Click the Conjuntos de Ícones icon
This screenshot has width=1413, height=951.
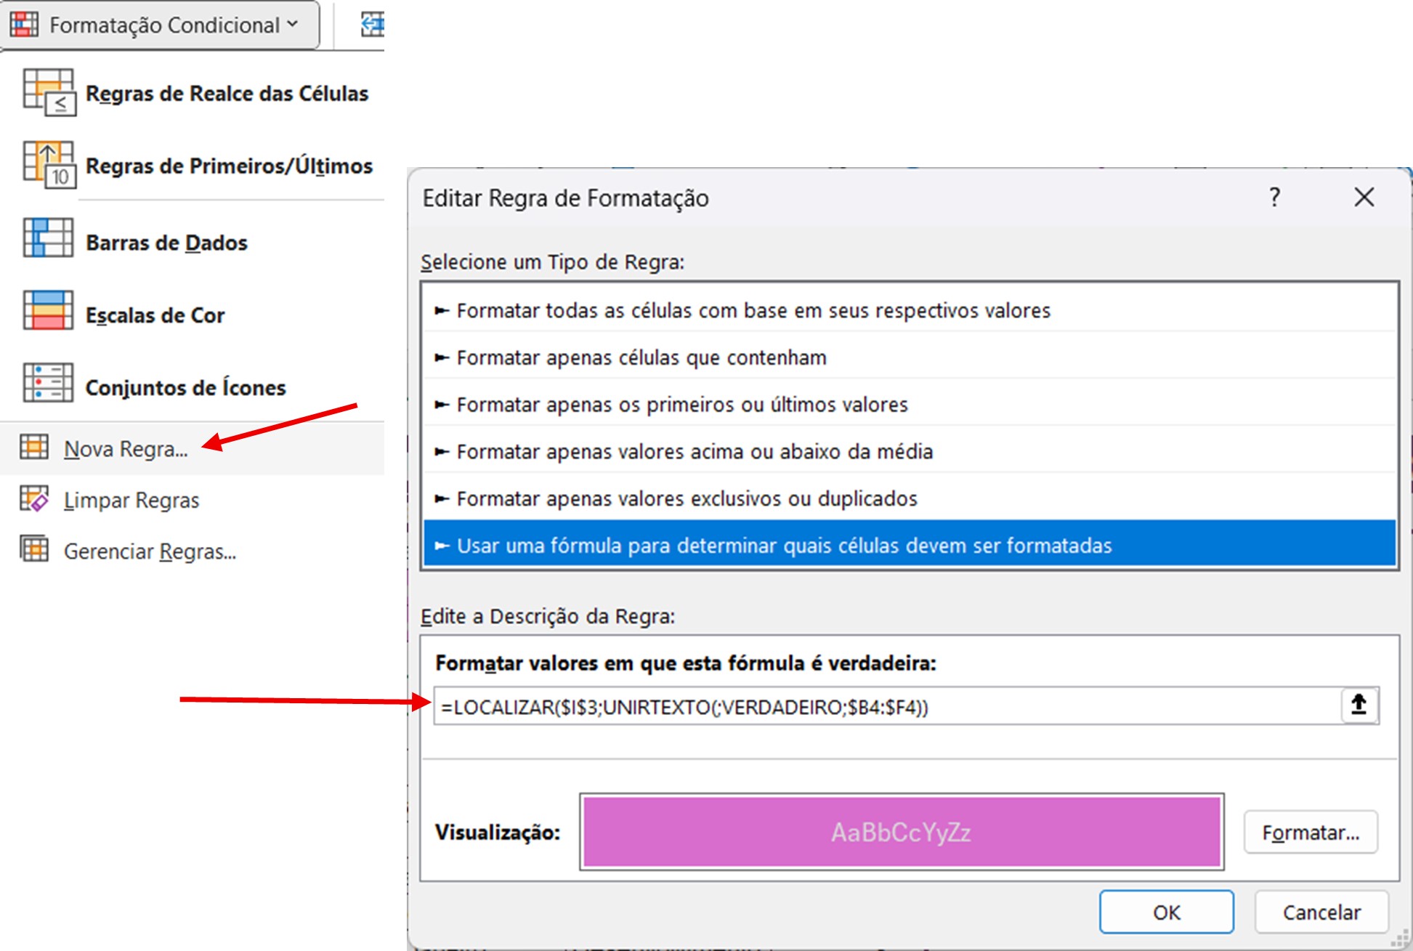[48, 383]
